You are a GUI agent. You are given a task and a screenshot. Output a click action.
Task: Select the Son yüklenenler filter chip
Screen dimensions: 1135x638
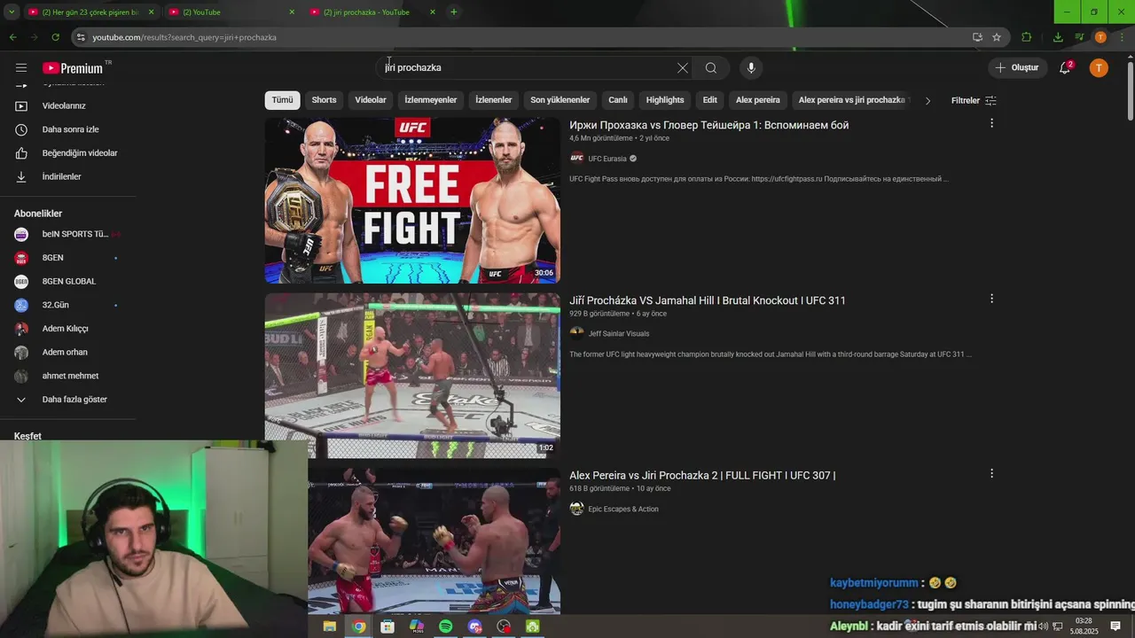pyautogui.click(x=560, y=100)
